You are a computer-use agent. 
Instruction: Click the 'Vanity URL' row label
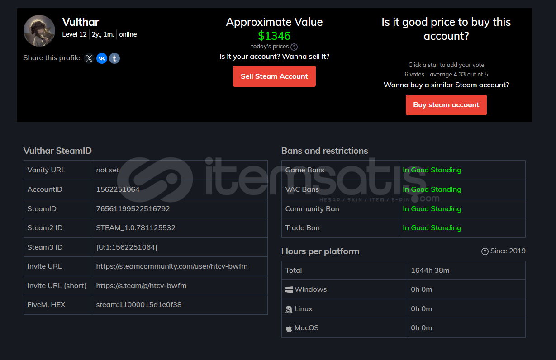[46, 170]
